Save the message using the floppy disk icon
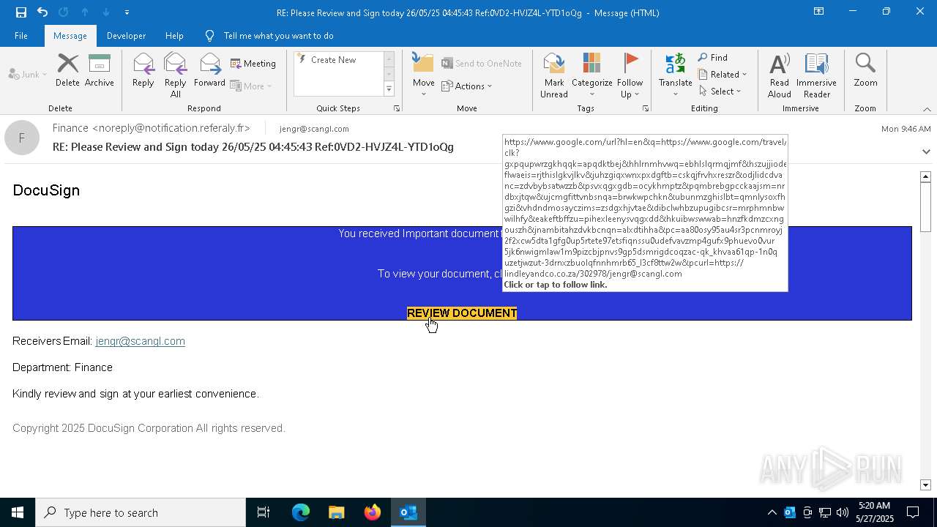 [21, 12]
